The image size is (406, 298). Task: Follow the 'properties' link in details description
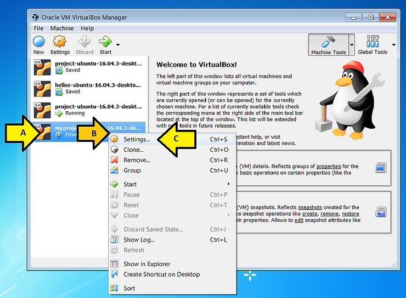[329, 166]
